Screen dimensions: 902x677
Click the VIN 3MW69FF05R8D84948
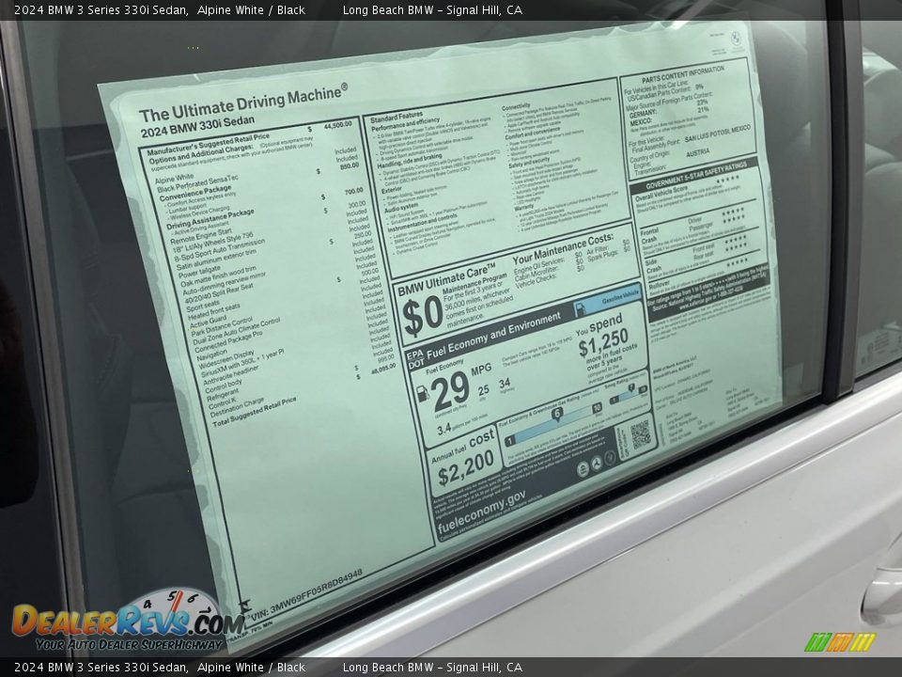[x=306, y=597]
